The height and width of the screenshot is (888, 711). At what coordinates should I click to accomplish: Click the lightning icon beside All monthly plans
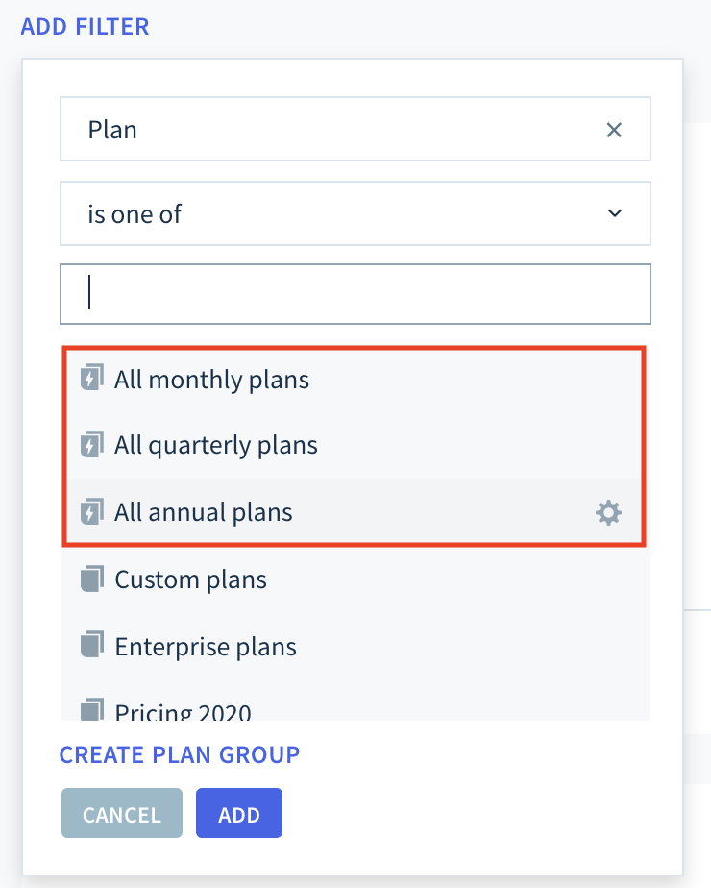coord(91,378)
